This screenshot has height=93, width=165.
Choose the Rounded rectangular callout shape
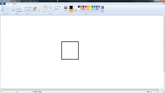(x=47, y=11)
